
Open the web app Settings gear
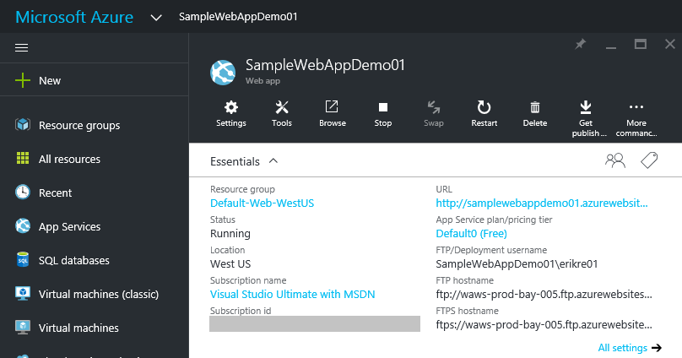tap(230, 113)
